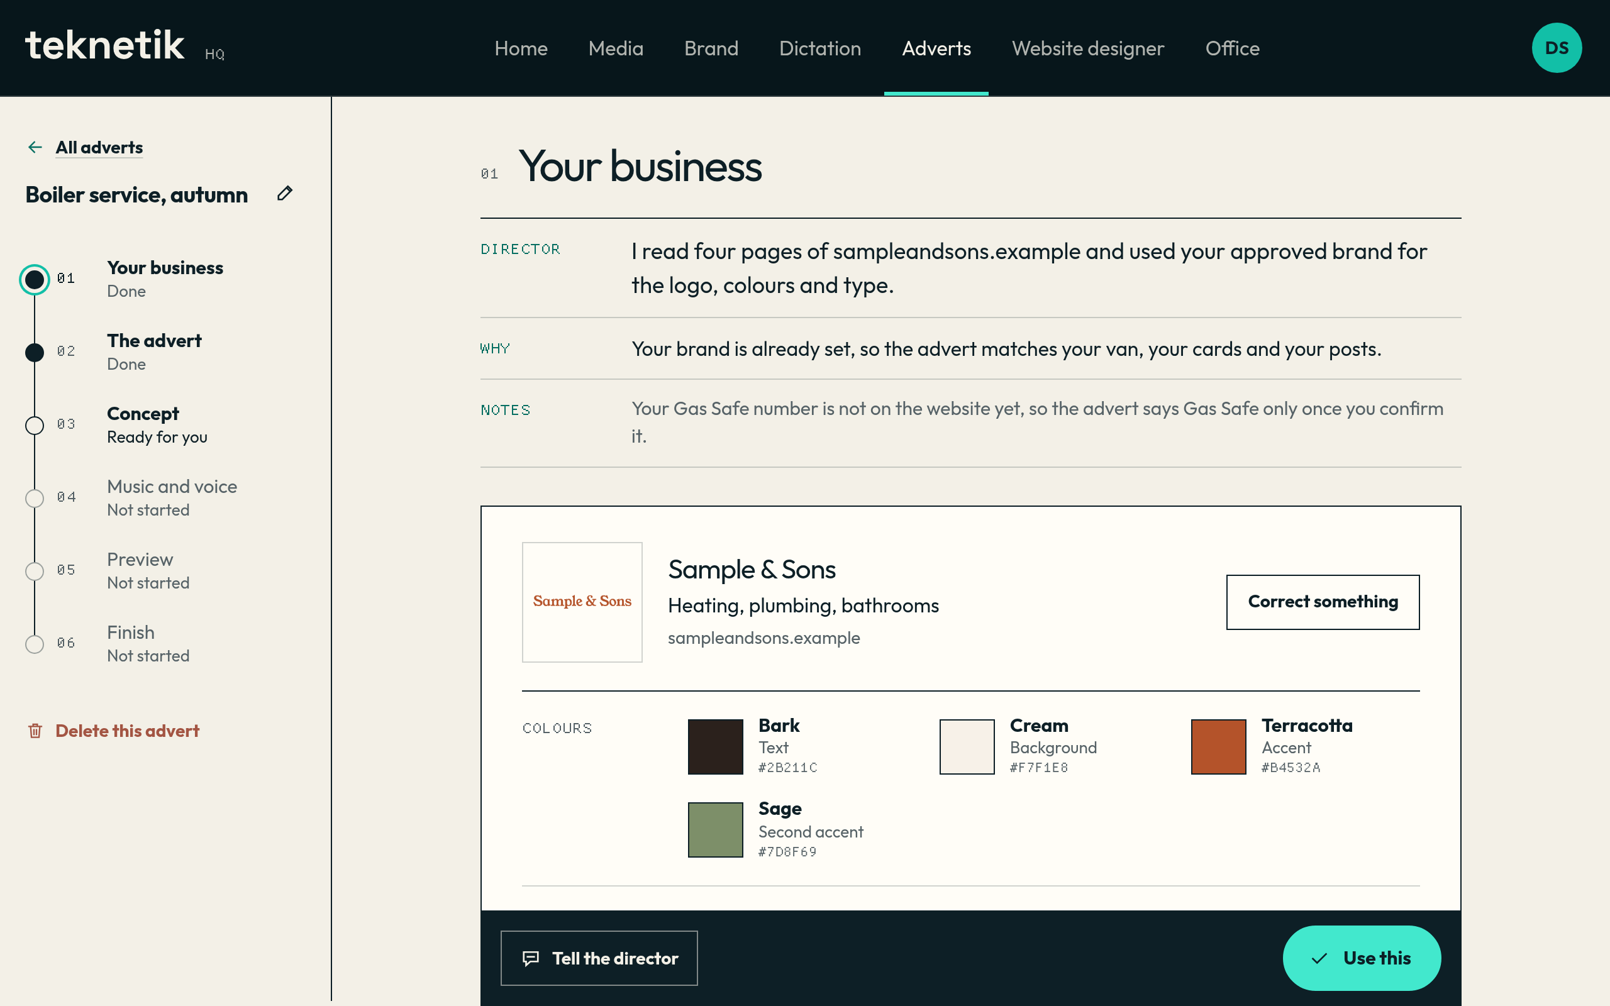
Task: Click the Your business page heading
Action: [x=640, y=167]
